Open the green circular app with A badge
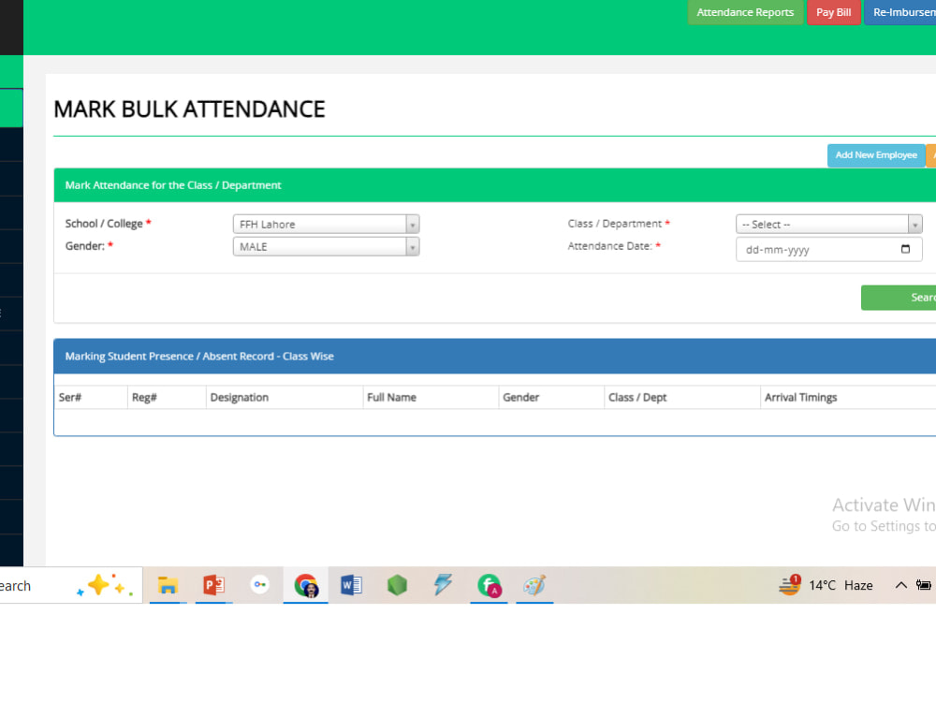The image size is (936, 702). pyautogui.click(x=489, y=585)
